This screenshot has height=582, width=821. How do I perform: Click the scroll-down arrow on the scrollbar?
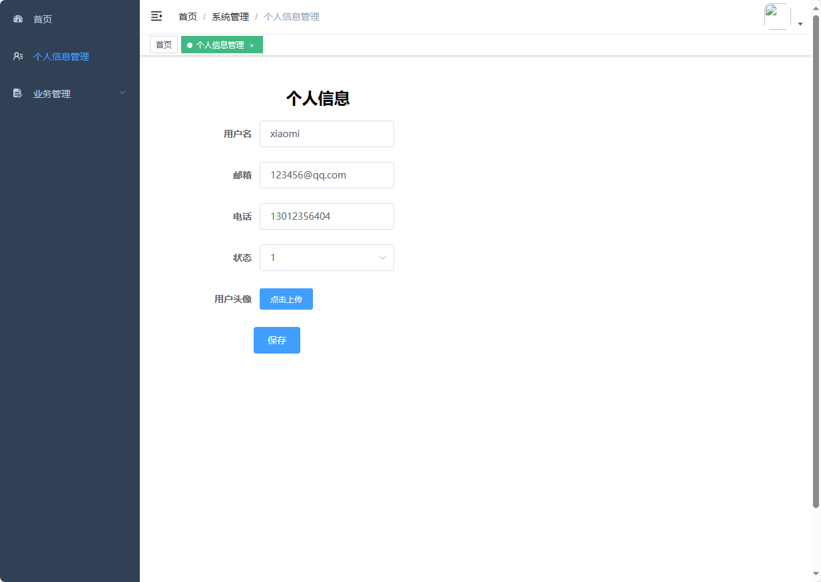[x=815, y=574]
